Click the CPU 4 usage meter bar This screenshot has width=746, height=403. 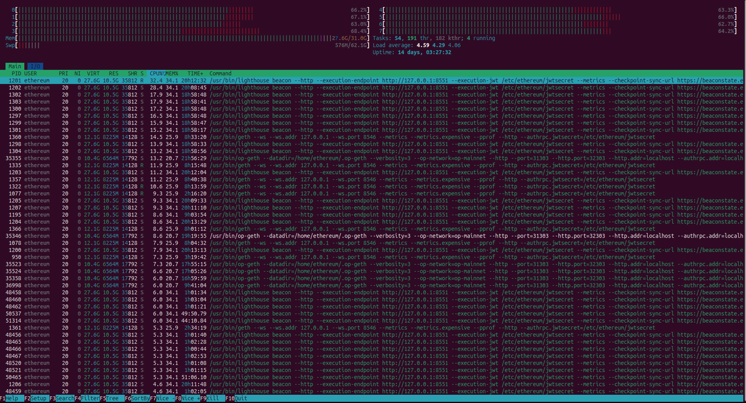558,11
